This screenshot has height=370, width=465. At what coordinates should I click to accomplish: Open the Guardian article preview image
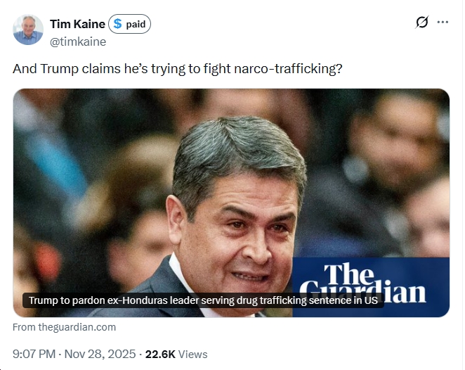pos(231,176)
